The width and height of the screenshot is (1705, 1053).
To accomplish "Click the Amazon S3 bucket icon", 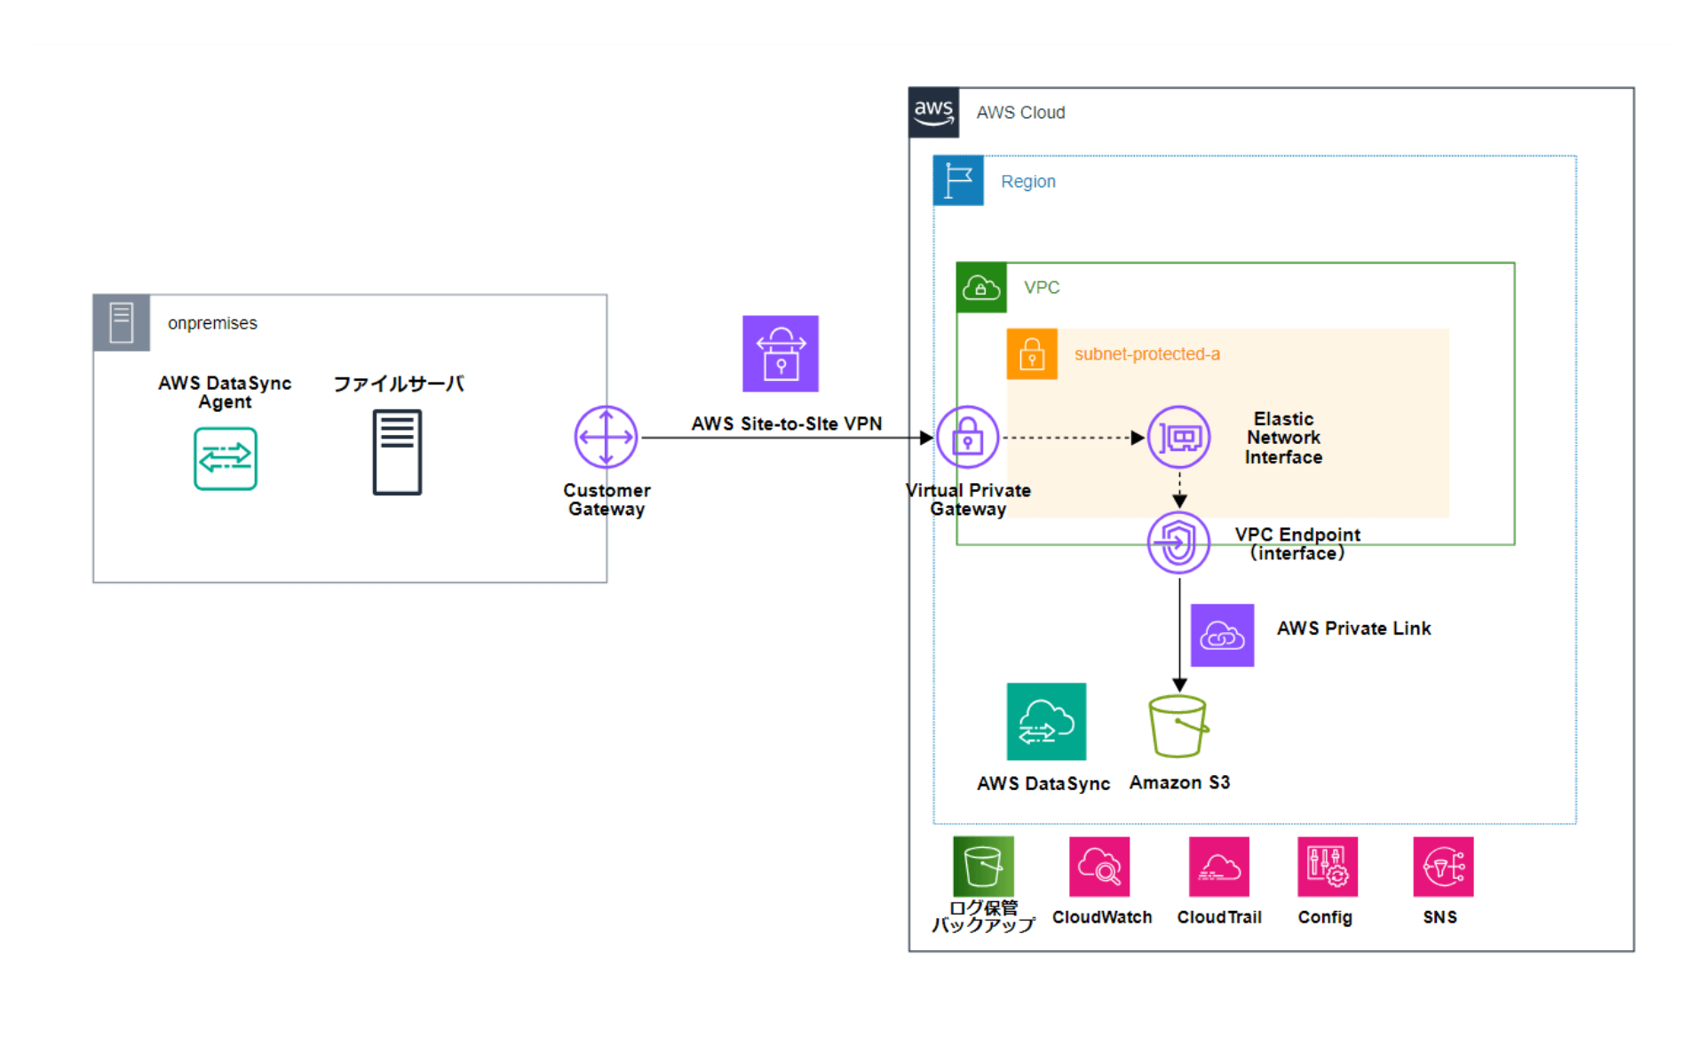I will click(1178, 725).
